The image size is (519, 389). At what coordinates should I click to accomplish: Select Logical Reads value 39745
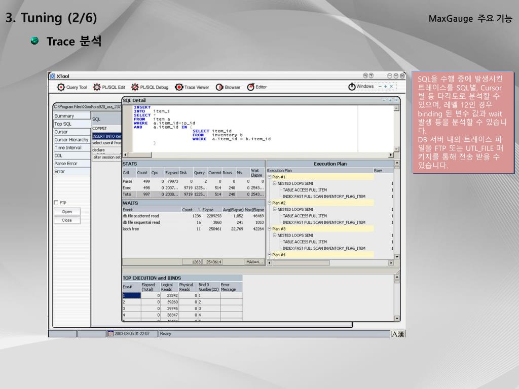[x=169, y=308]
